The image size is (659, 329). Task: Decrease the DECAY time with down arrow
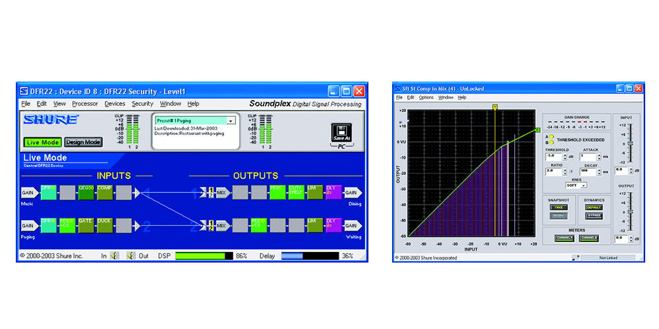pyautogui.click(x=600, y=173)
